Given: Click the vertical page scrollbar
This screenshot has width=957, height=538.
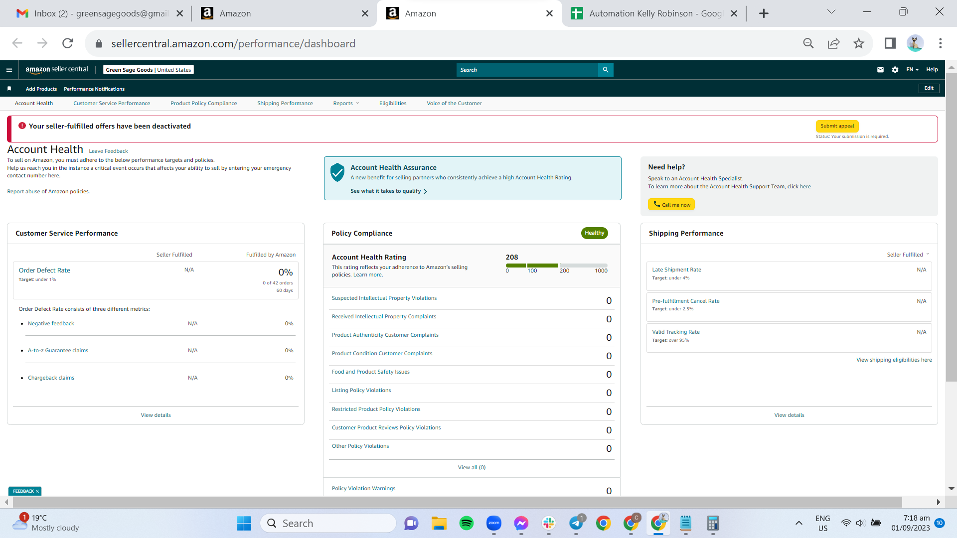Looking at the screenshot, I should [x=951, y=227].
